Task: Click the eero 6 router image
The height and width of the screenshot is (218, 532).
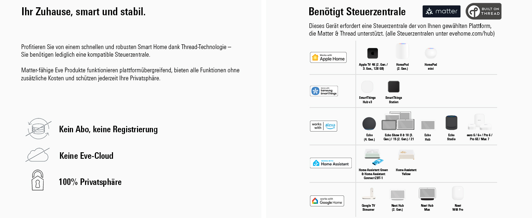Action: (x=480, y=123)
